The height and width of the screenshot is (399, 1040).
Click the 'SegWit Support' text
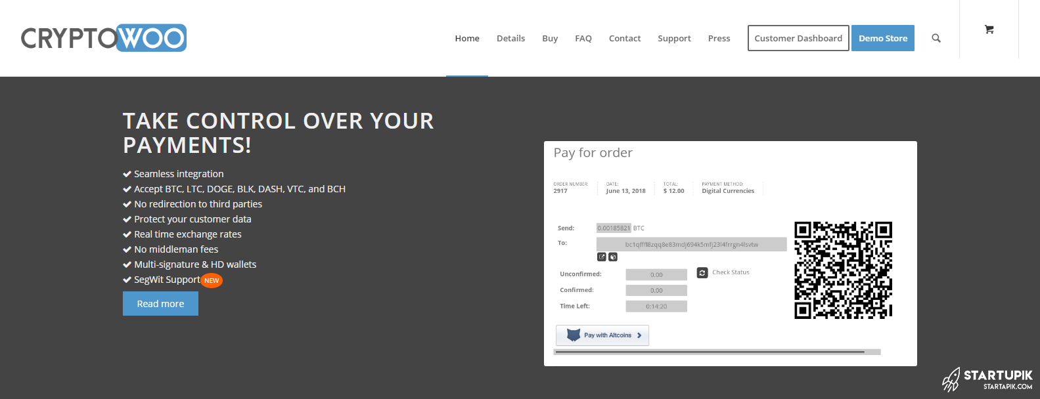167,280
